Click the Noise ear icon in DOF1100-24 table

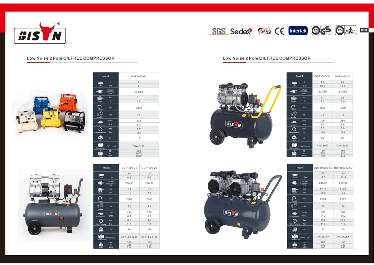(x=101, y=206)
